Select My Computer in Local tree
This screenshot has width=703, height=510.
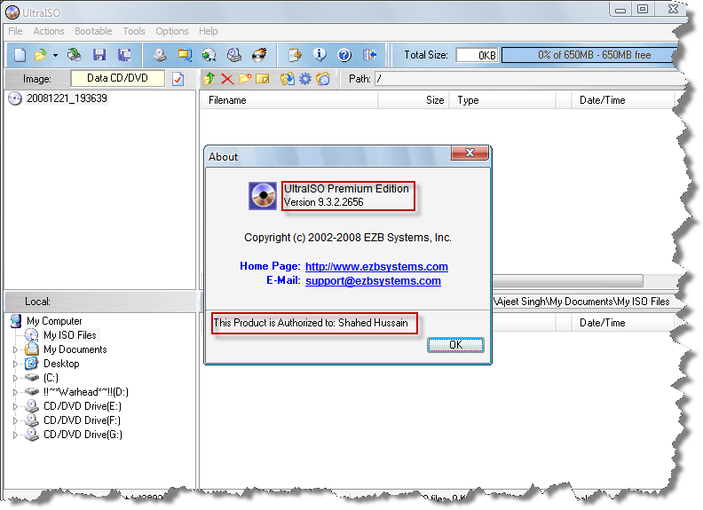click(x=54, y=321)
